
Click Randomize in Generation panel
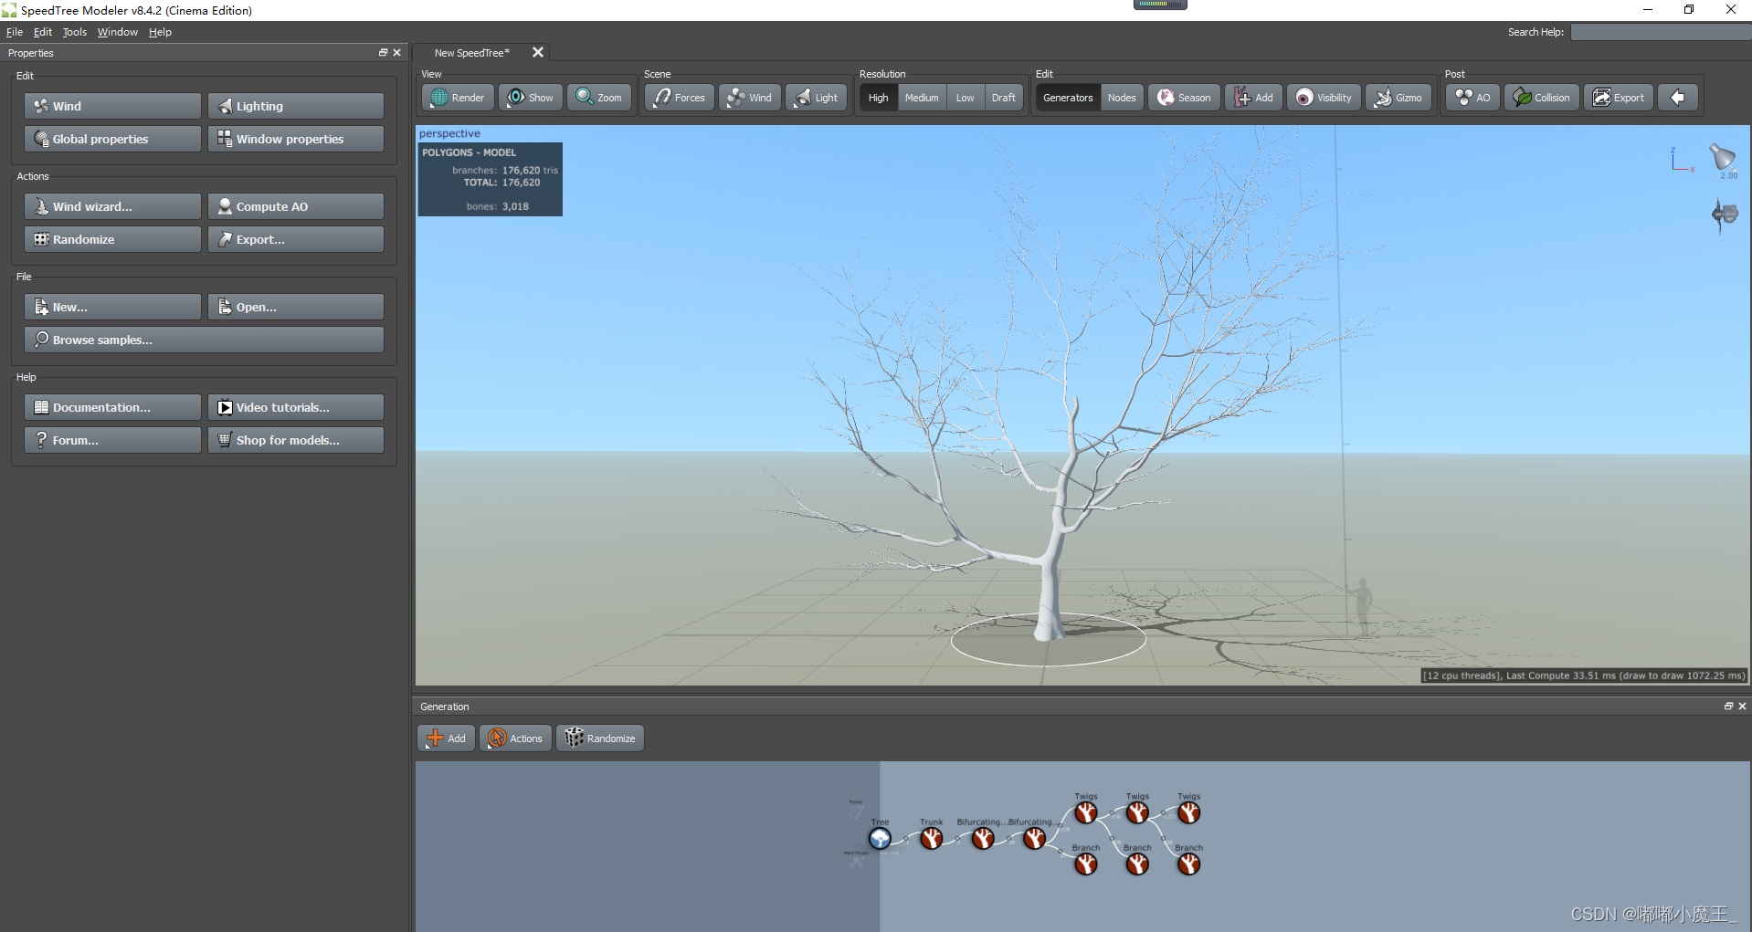pyautogui.click(x=600, y=738)
